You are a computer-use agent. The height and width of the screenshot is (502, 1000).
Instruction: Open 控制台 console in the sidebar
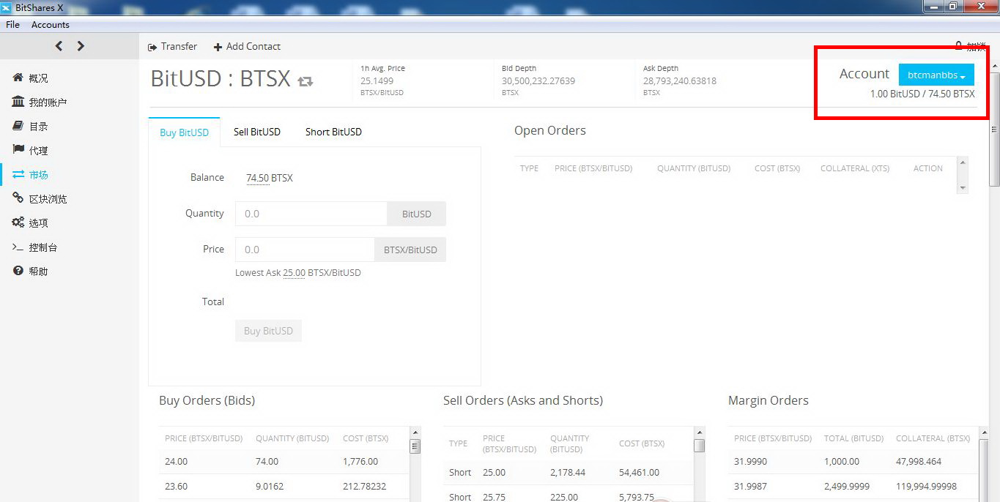pyautogui.click(x=43, y=247)
